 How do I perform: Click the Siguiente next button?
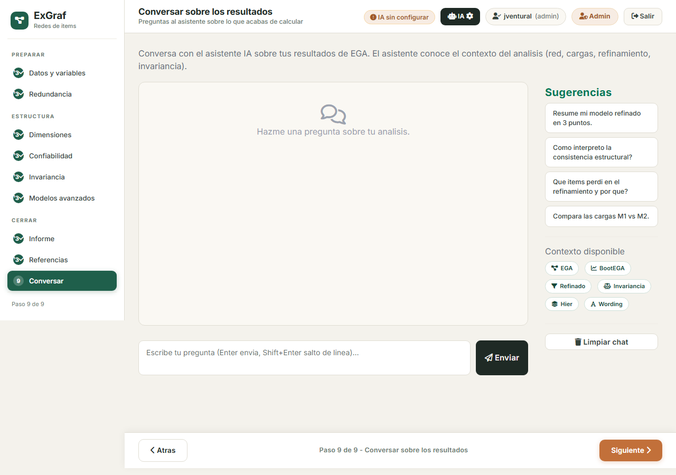[x=631, y=450]
